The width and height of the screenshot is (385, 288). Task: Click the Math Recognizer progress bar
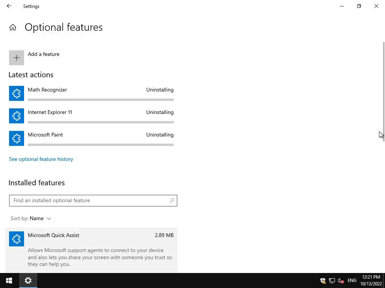[x=101, y=100]
